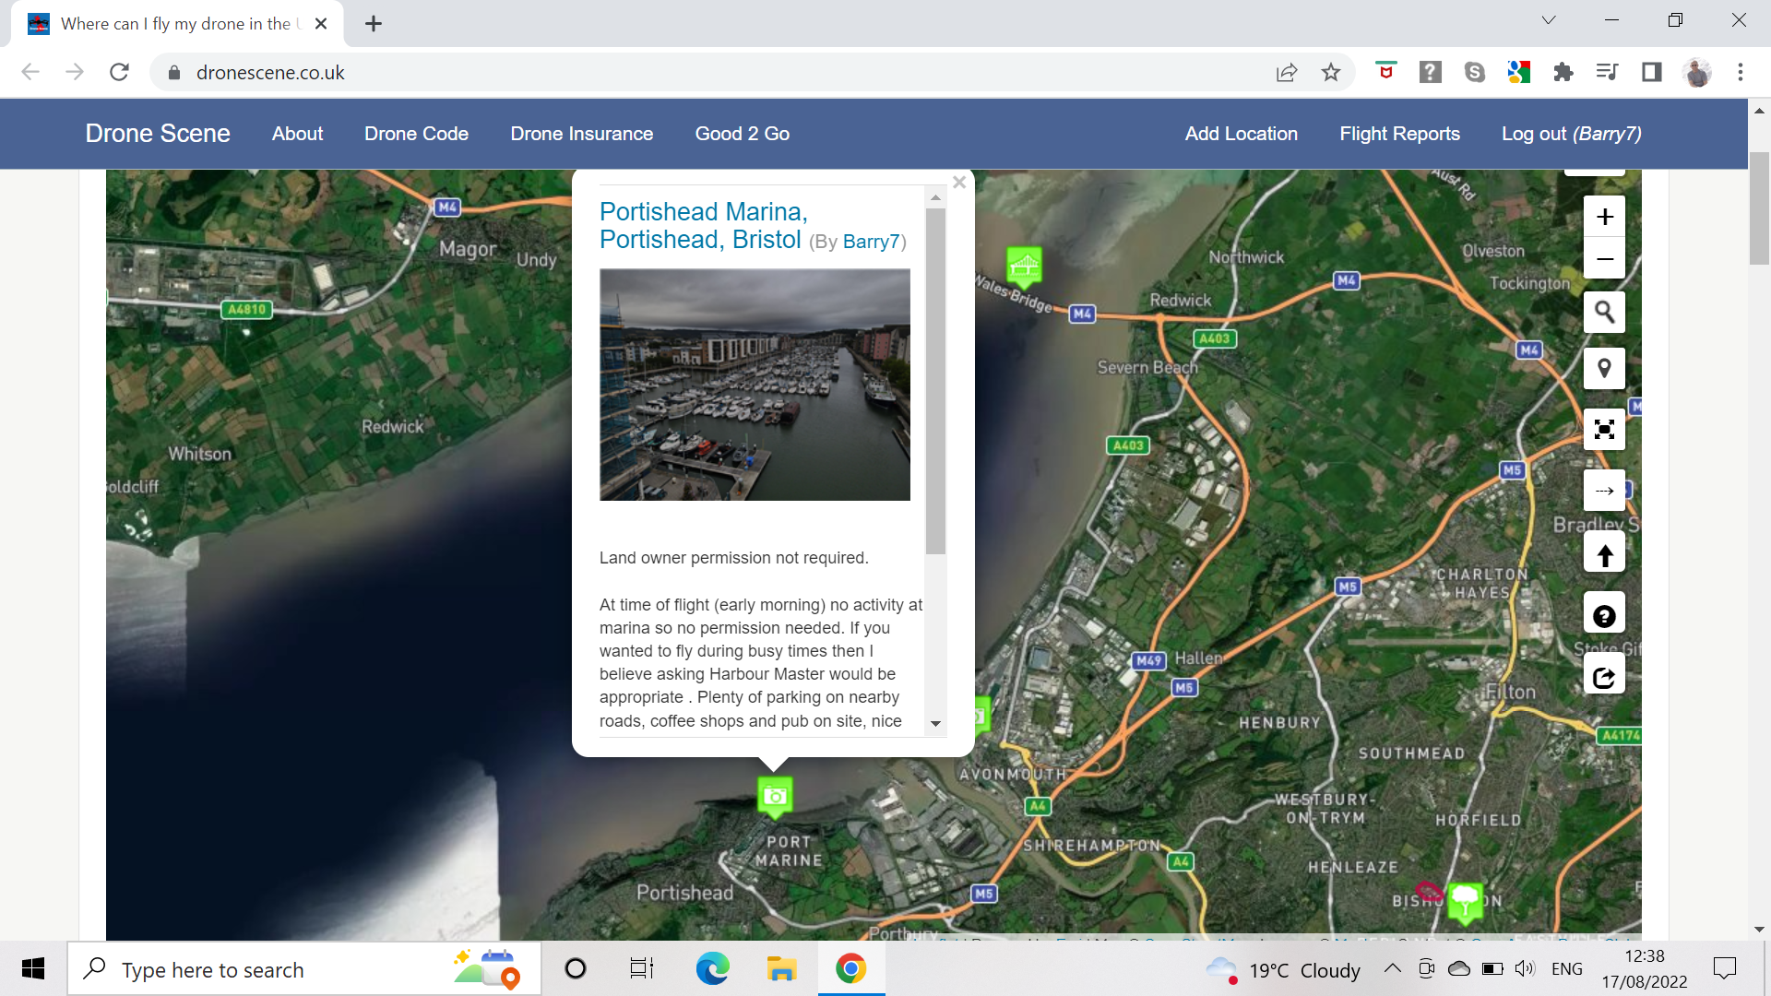Click the media control extension icon
1771x996 pixels.
tap(1608, 72)
